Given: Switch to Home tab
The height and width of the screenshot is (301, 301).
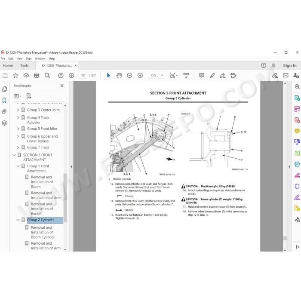Looking at the screenshot, I should click(8, 65).
